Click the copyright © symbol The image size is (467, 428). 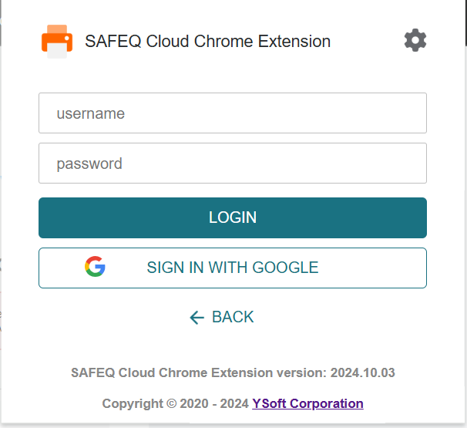(172, 403)
